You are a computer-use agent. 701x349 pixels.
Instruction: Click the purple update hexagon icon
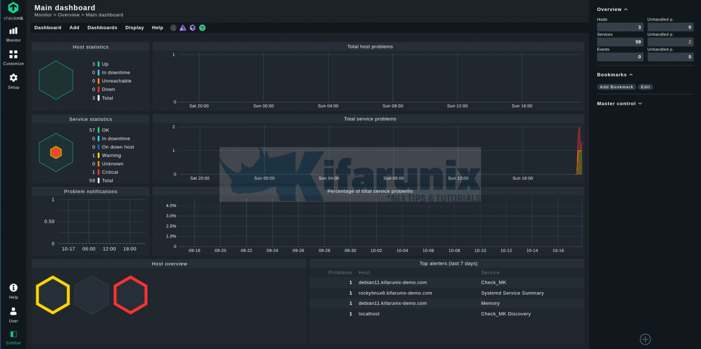(193, 27)
